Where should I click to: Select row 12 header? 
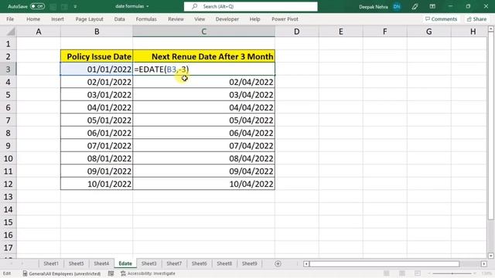(9, 184)
